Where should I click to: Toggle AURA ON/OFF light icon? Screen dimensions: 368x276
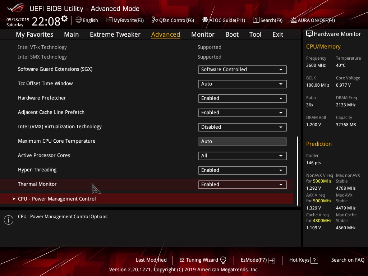(293, 20)
